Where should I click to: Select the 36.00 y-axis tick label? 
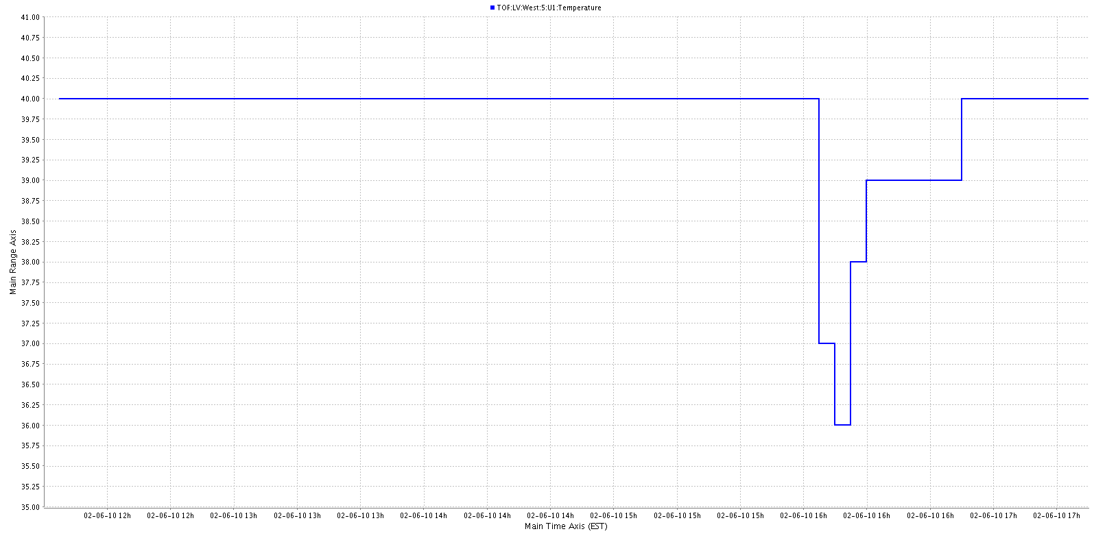[30, 426]
